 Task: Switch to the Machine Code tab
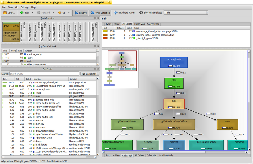(x=166, y=155)
